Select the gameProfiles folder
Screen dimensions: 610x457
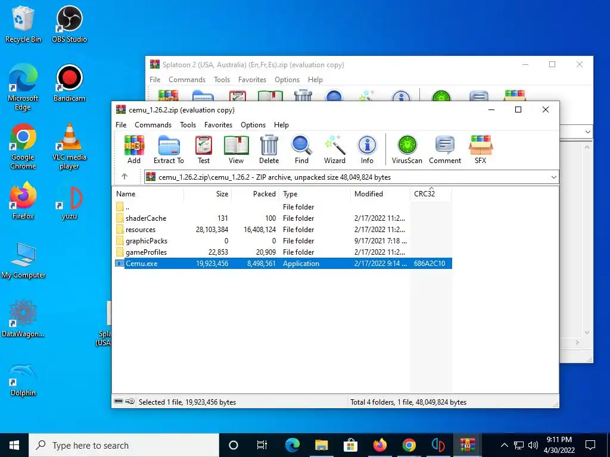tap(283, 252)
